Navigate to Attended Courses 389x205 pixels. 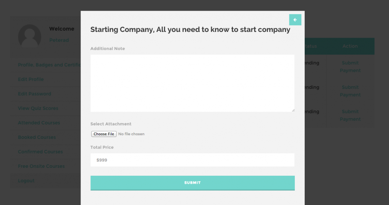tap(39, 123)
